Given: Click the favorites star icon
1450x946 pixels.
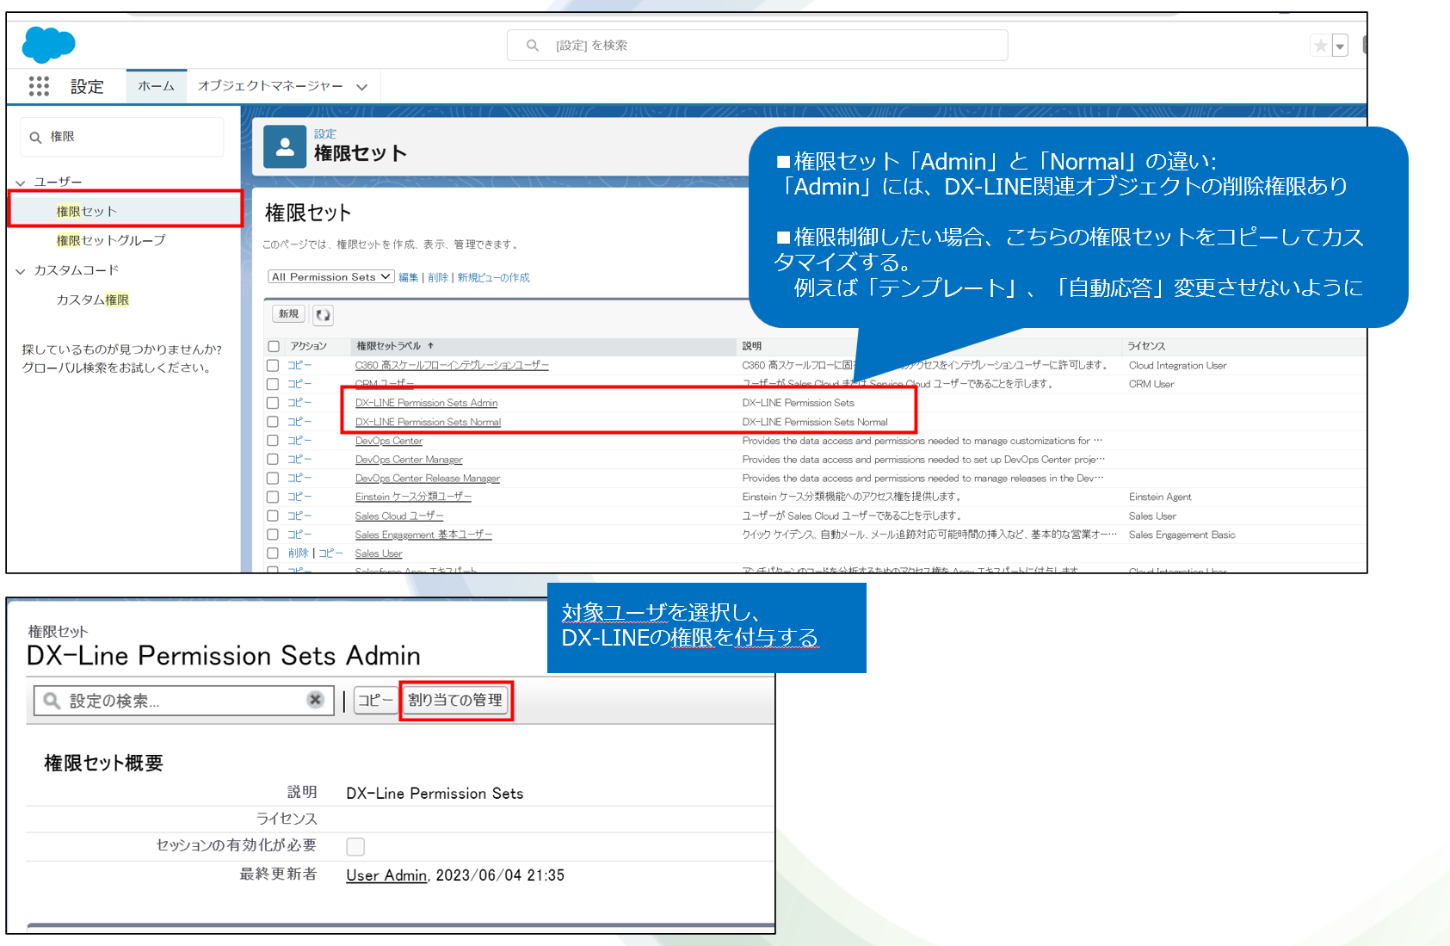Looking at the screenshot, I should (1320, 46).
